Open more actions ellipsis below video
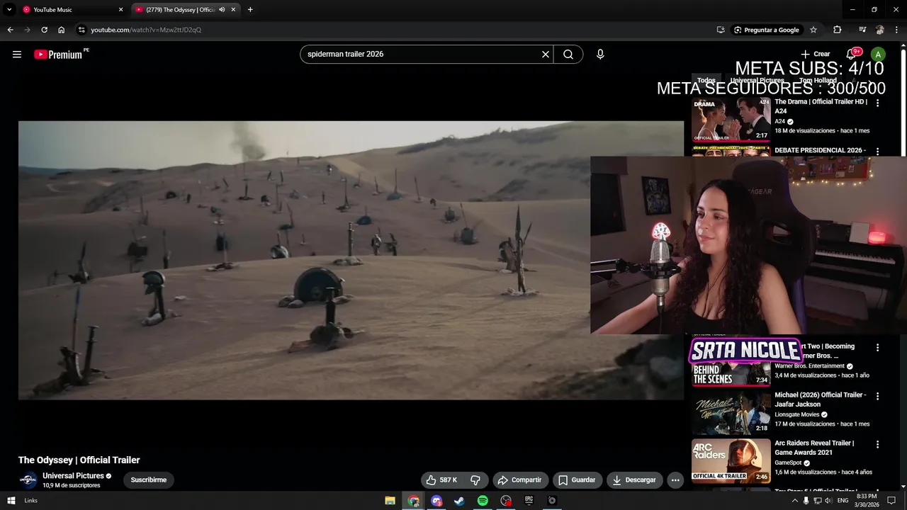Image resolution: width=907 pixels, height=510 pixels. point(675,480)
